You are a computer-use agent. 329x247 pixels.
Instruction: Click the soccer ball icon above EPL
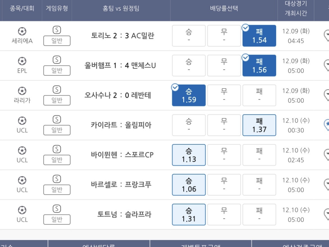click(22, 60)
